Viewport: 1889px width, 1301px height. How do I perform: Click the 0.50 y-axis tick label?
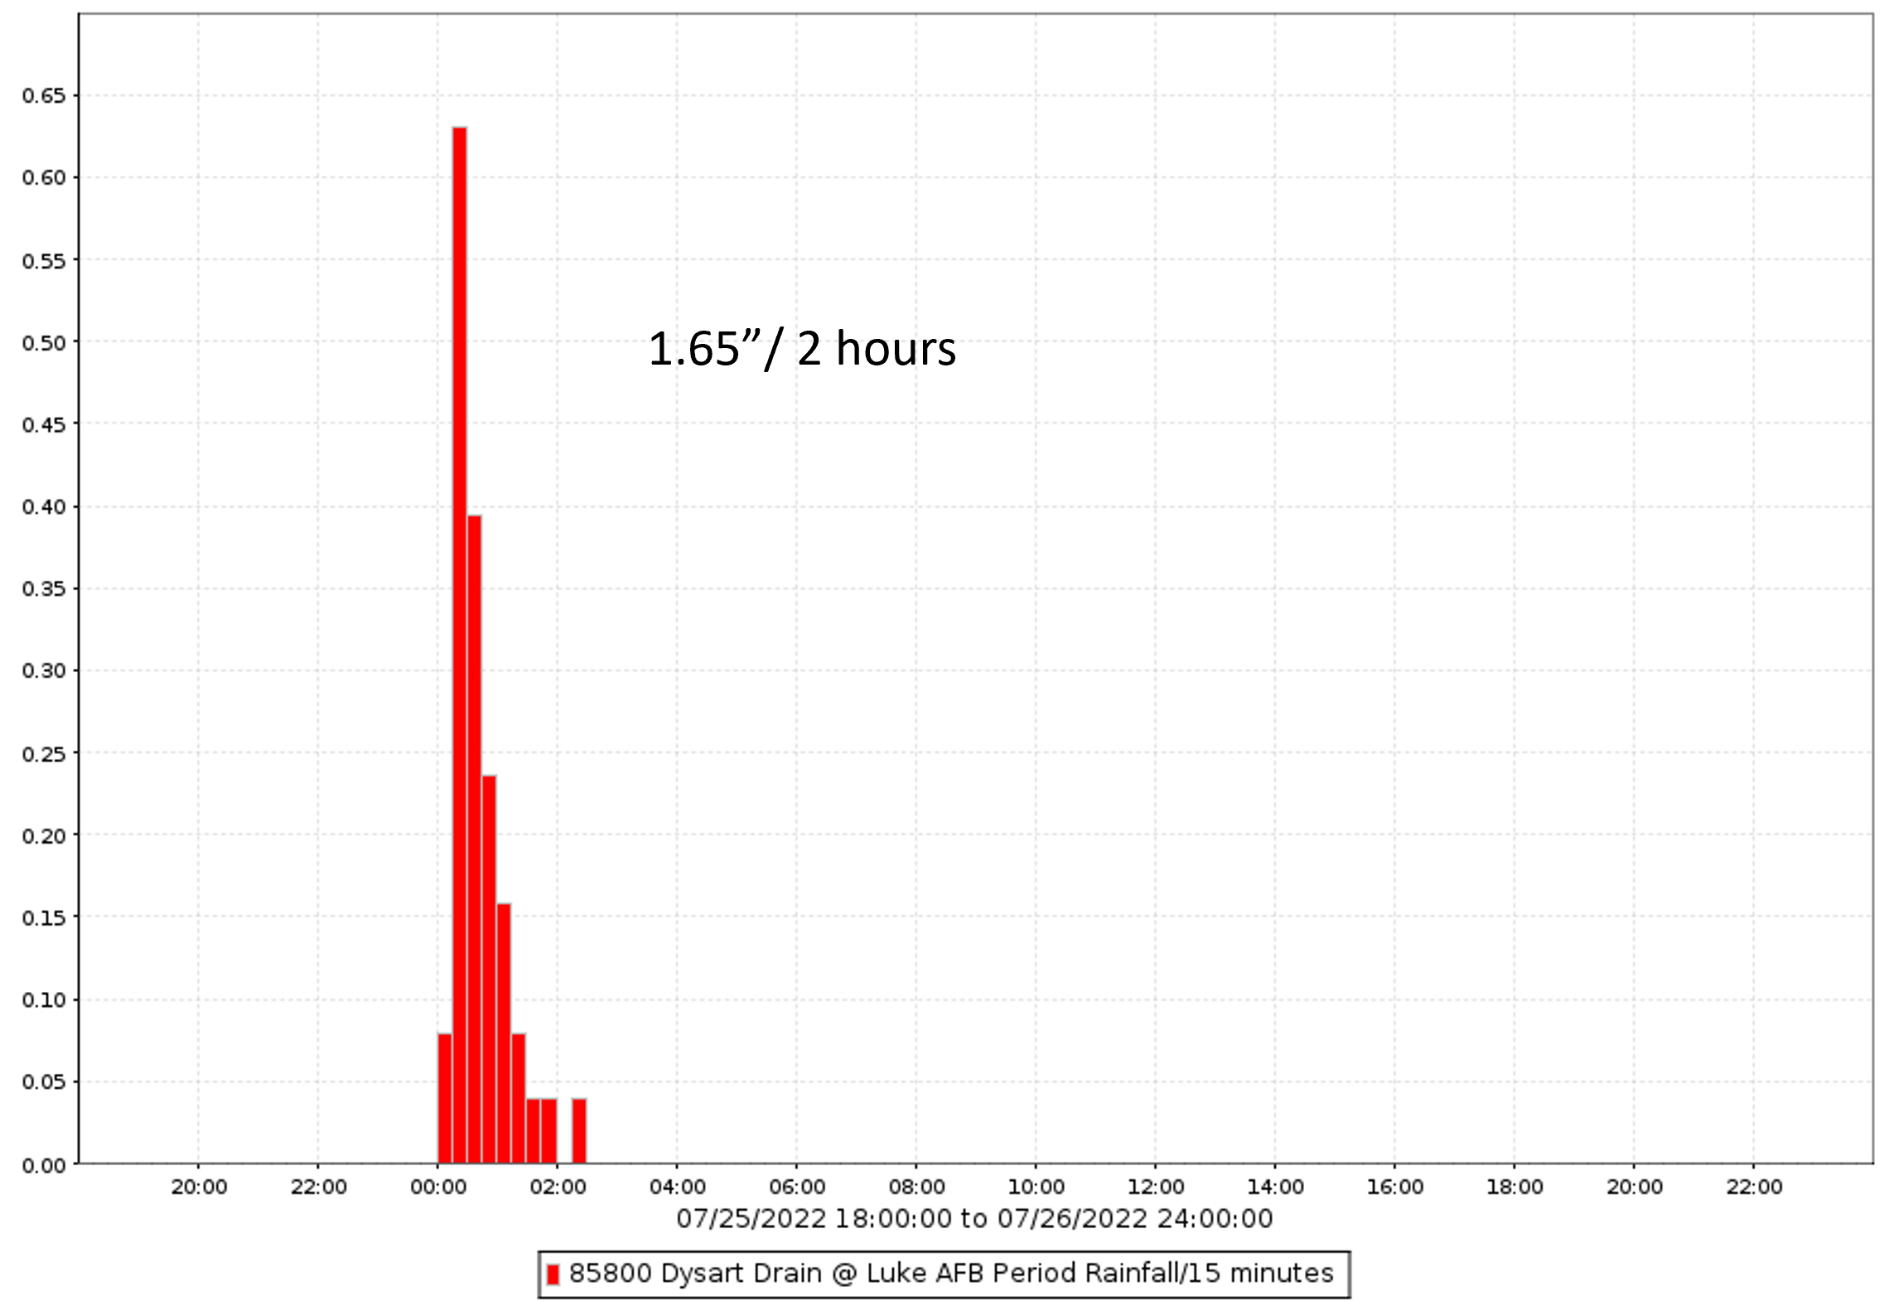(x=44, y=342)
